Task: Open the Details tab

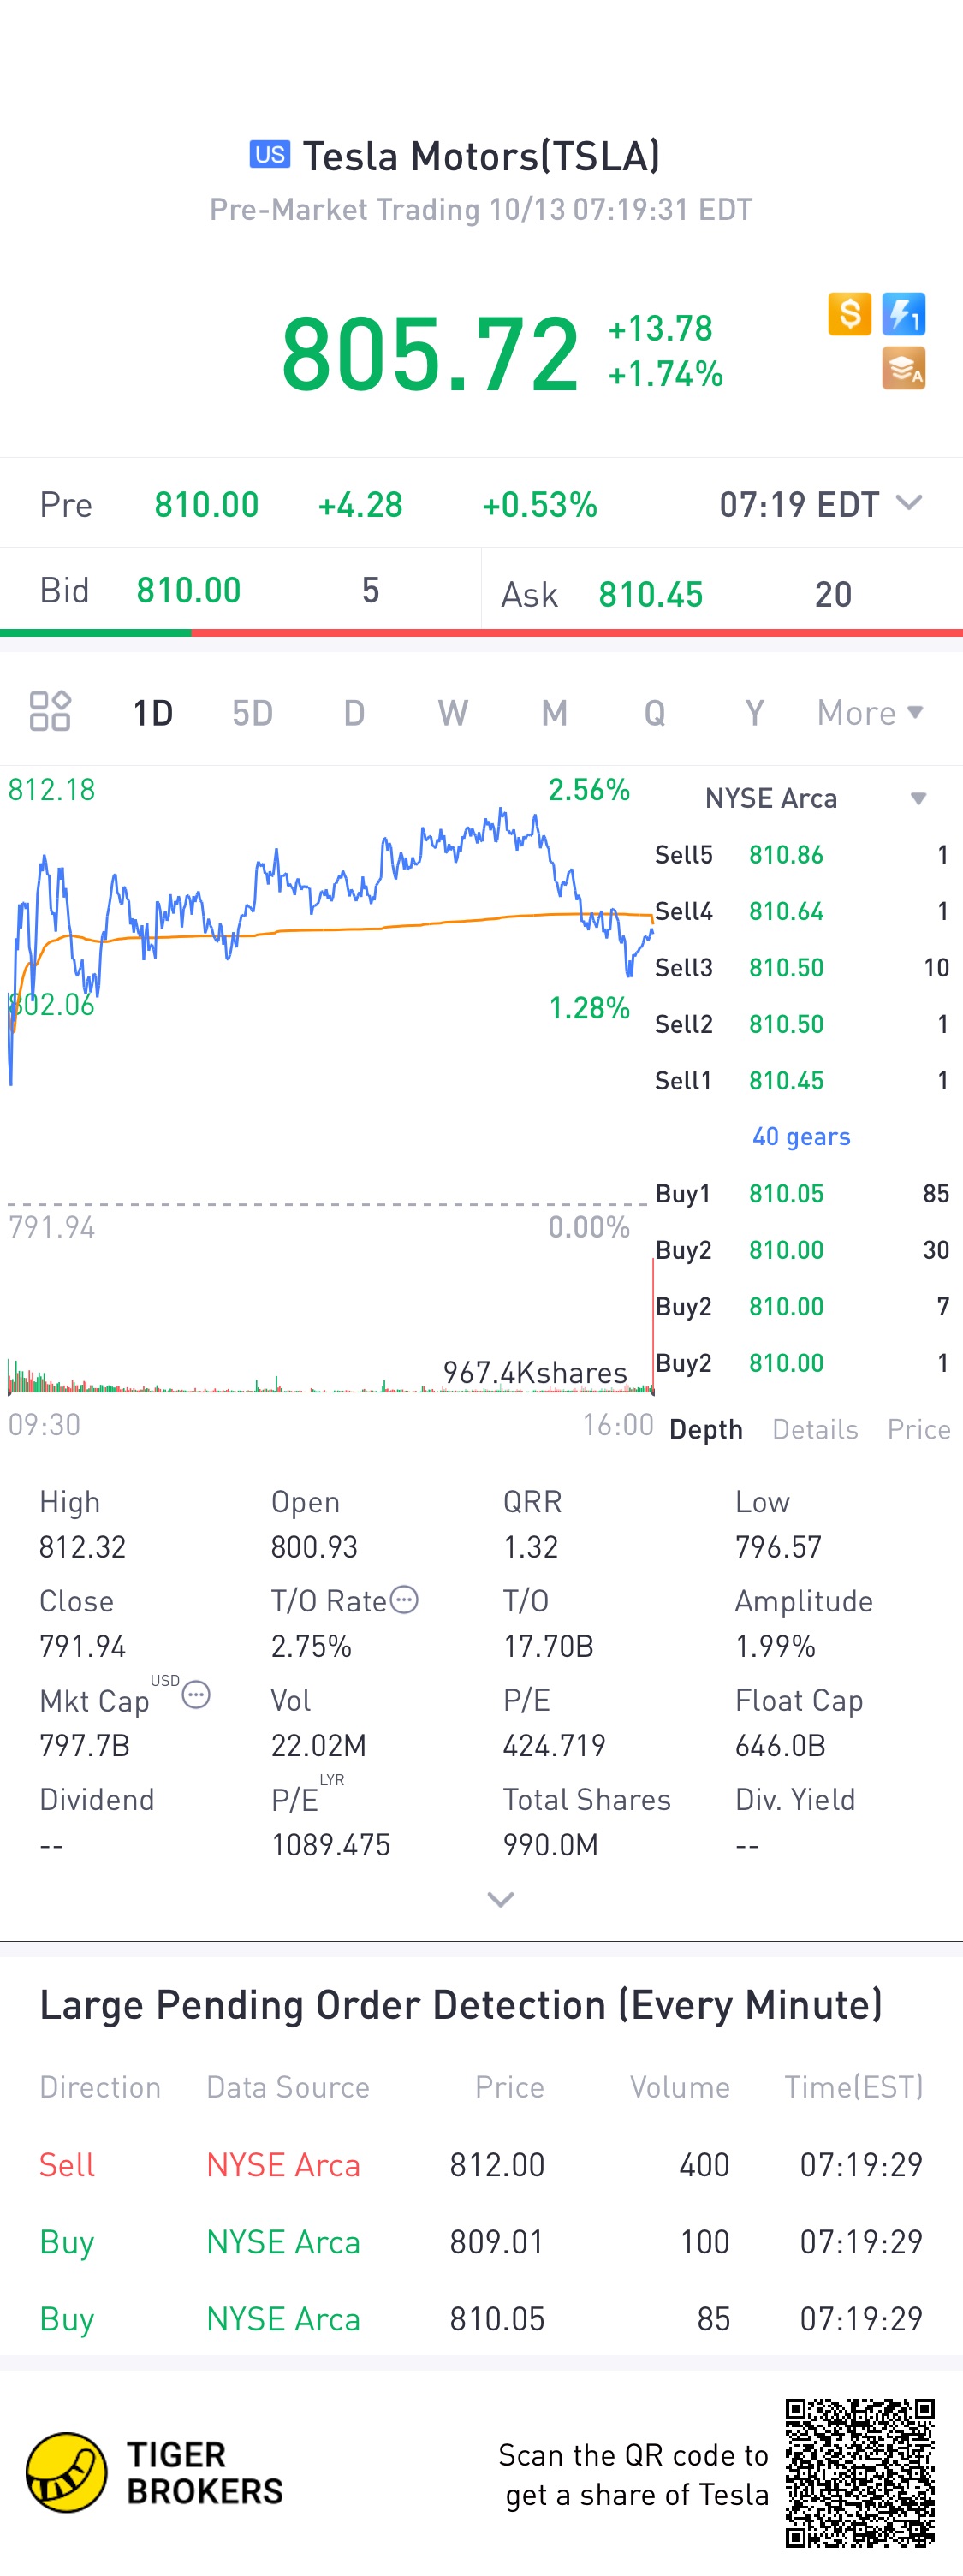Action: 815,1429
